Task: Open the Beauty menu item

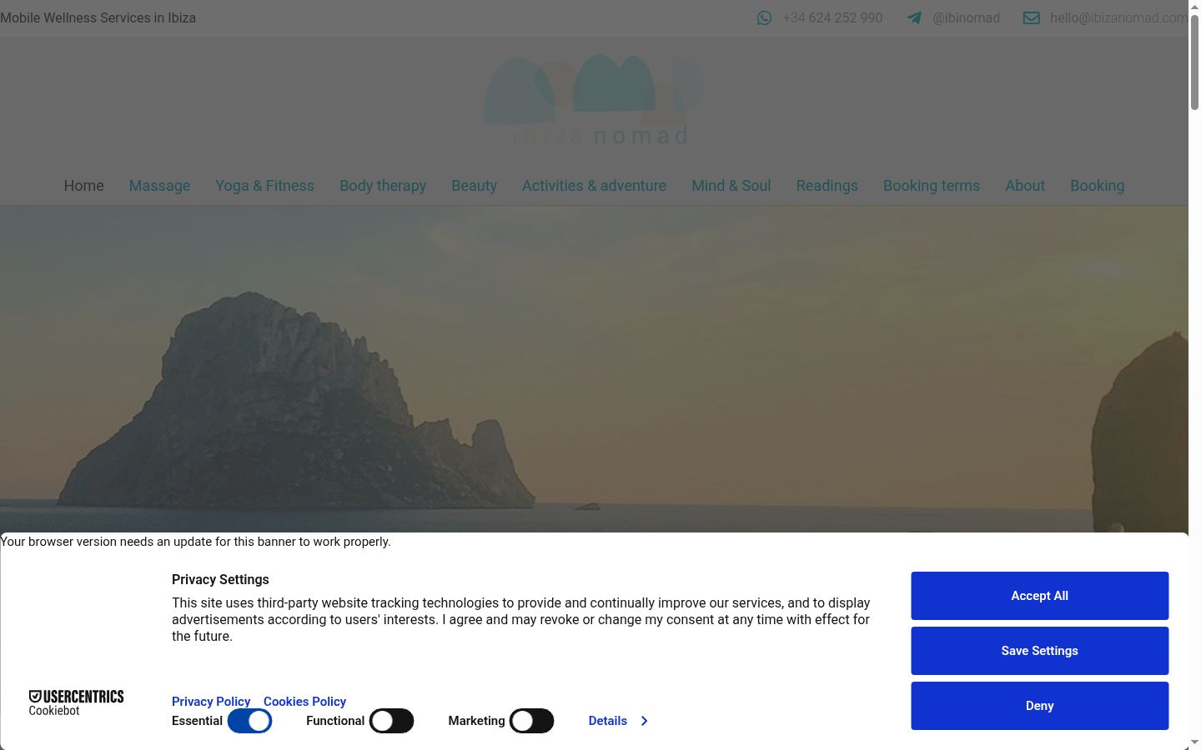Action: (474, 186)
